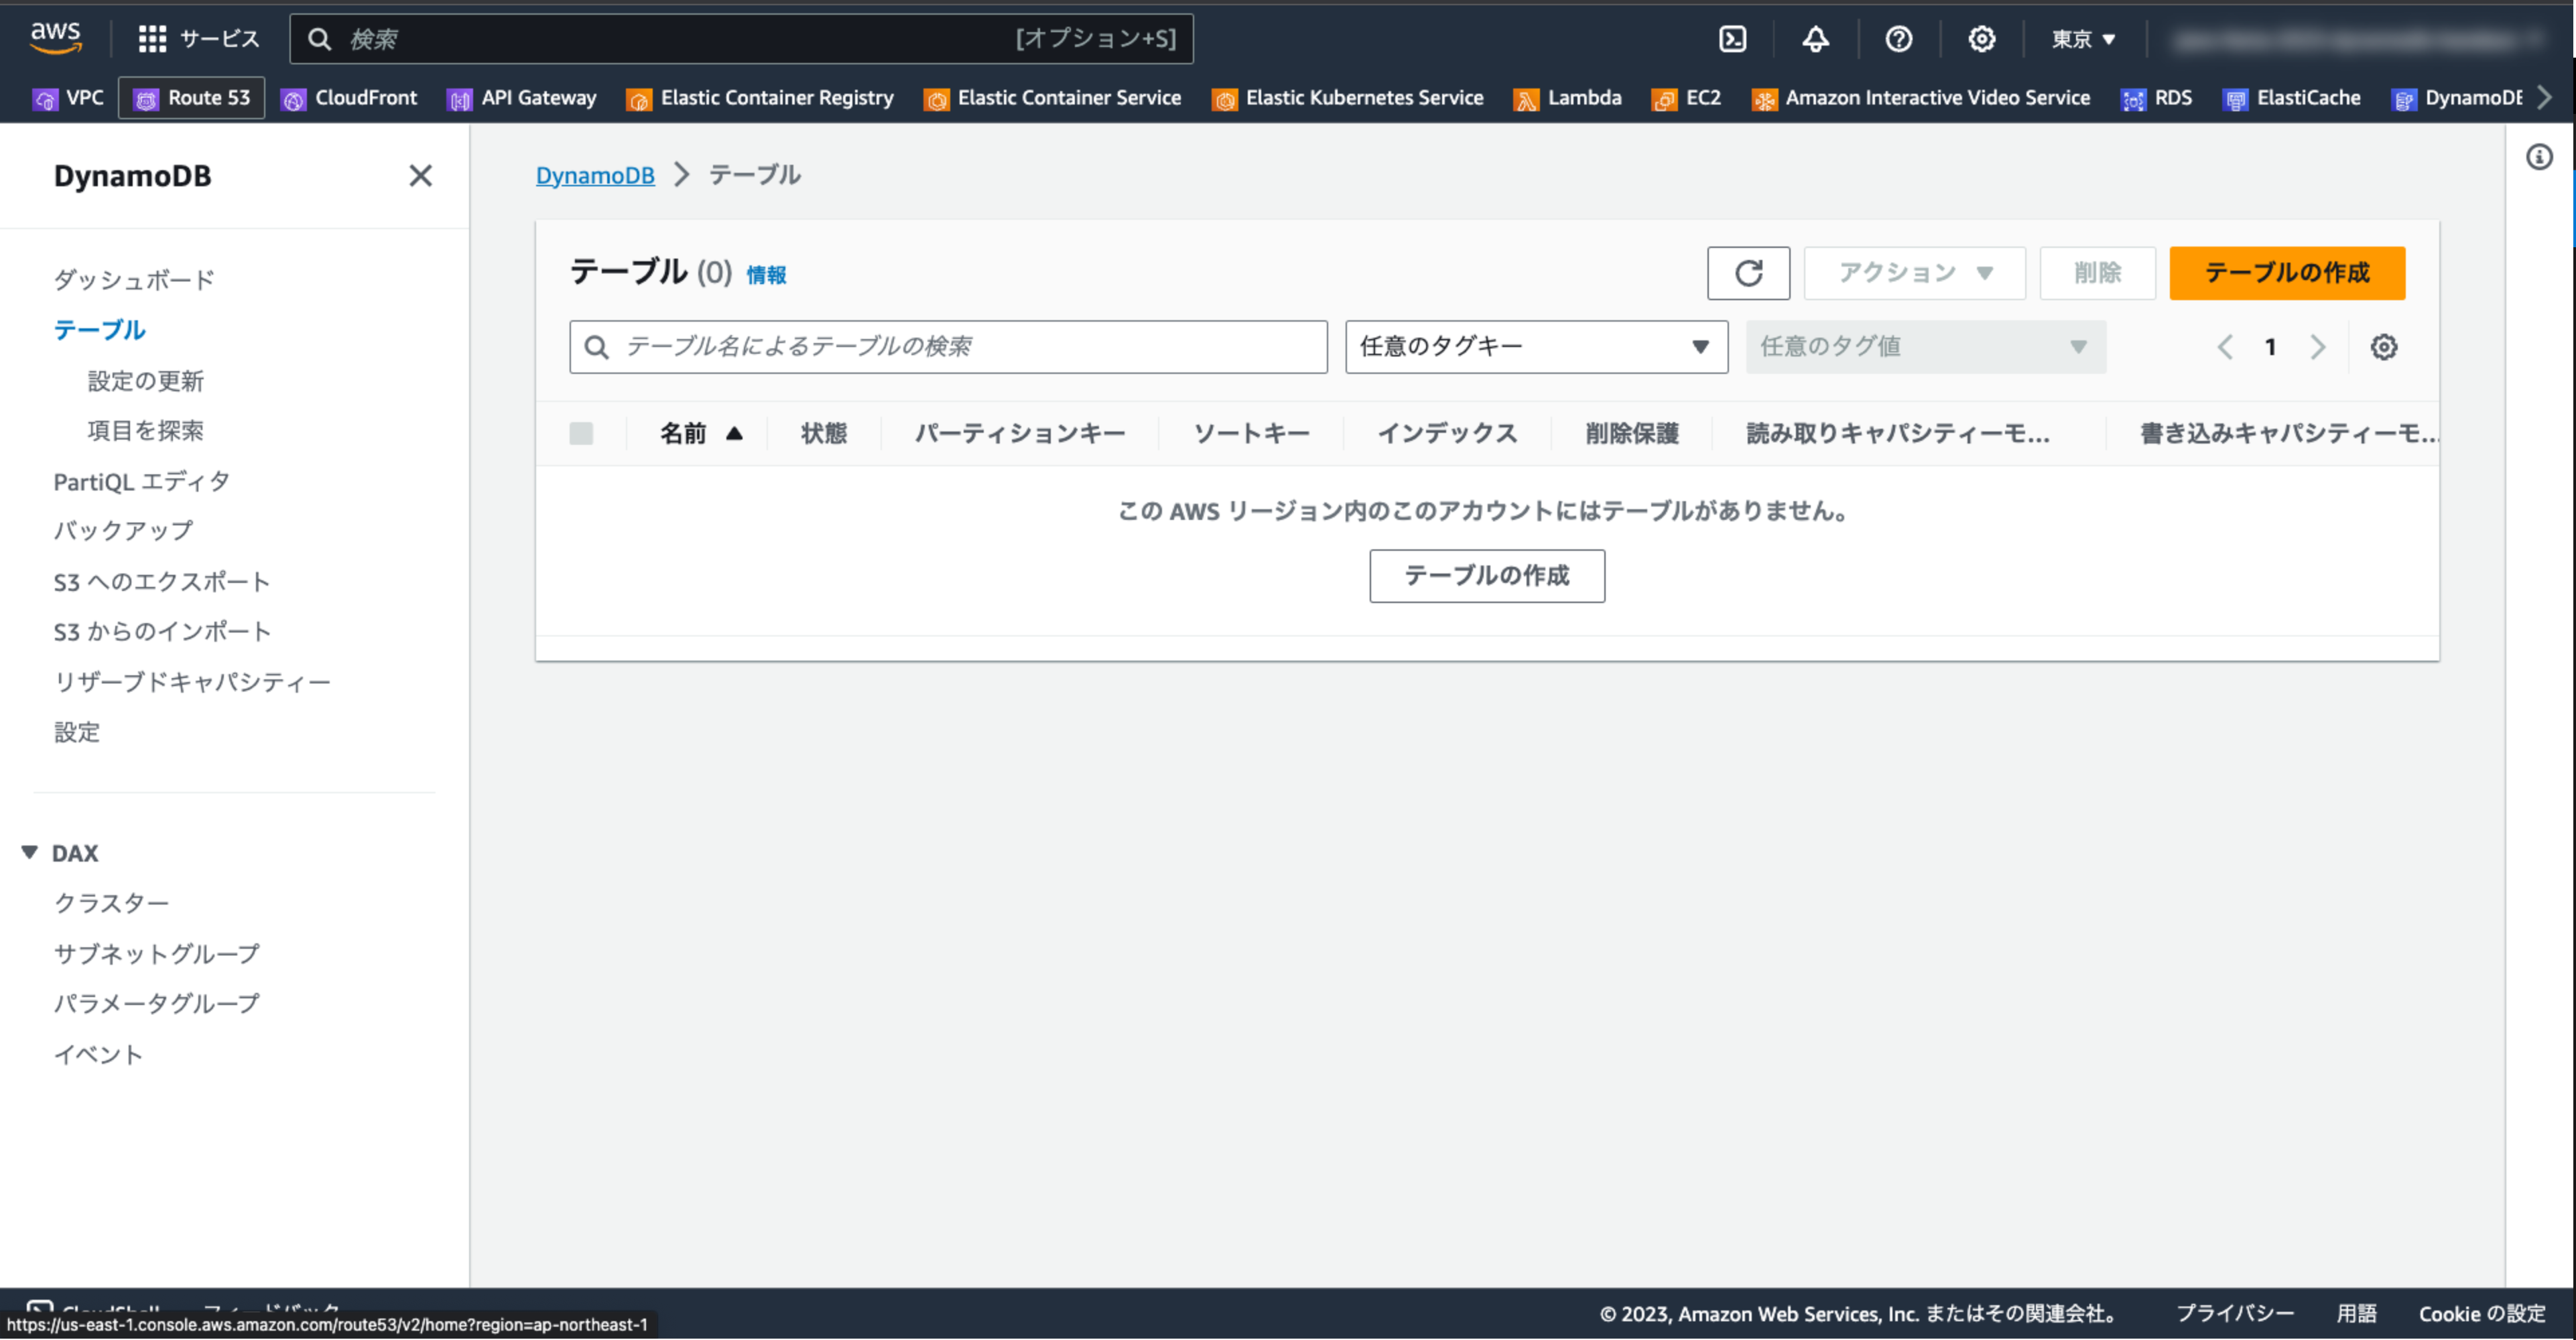Refresh the tables list
Screen dimensions: 2576x1340
click(1748, 273)
